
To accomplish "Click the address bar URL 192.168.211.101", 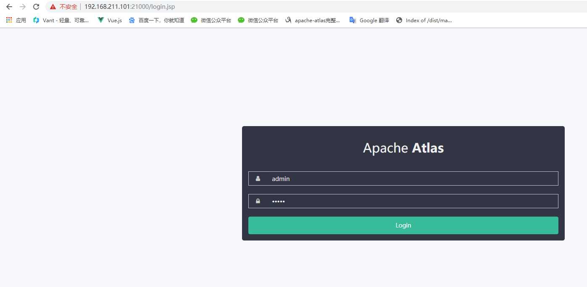I will point(129,7).
